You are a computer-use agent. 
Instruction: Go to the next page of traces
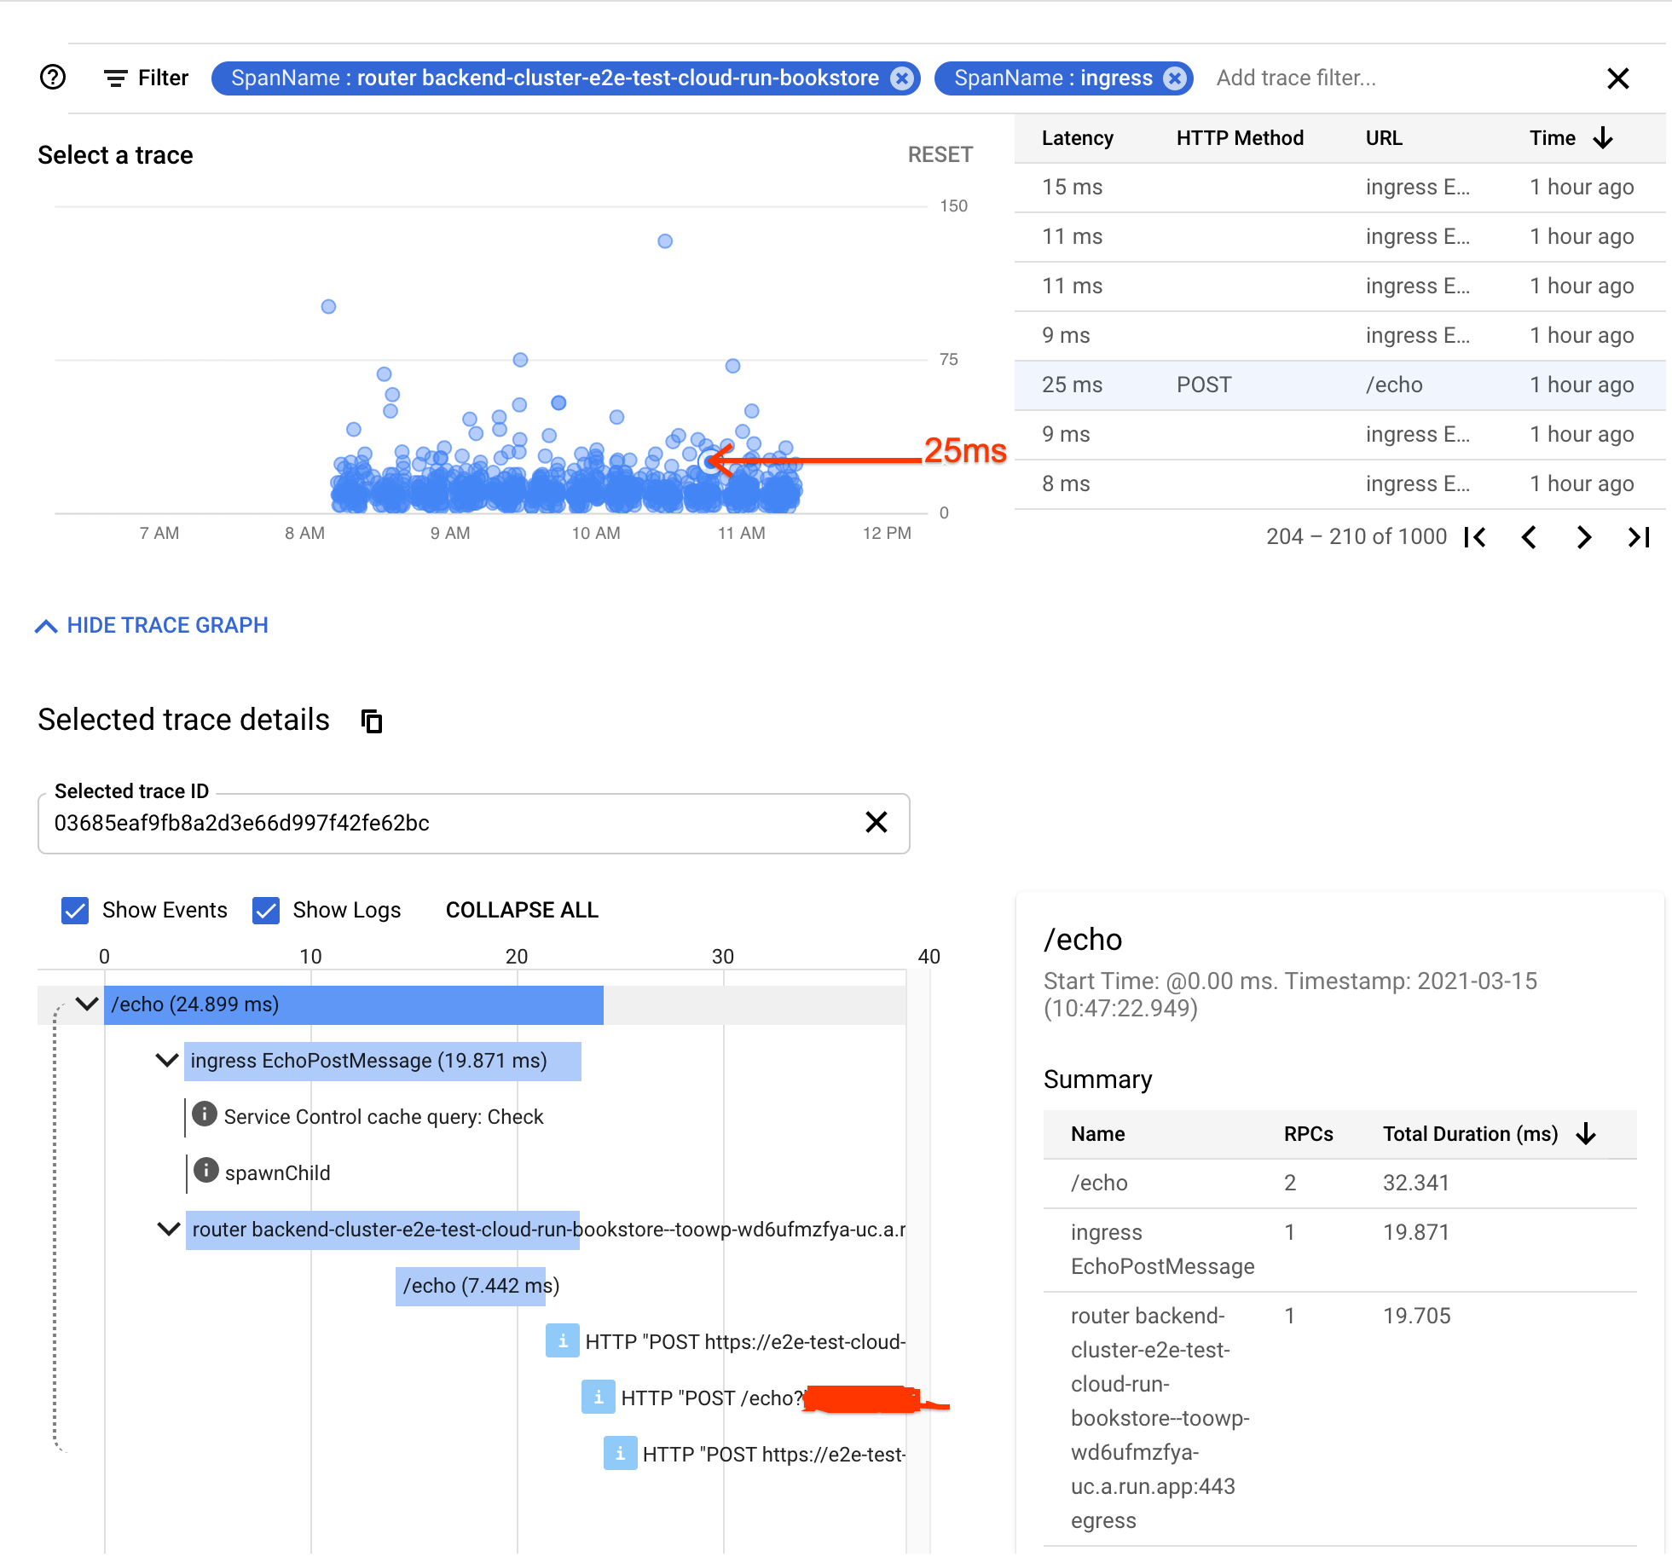[1584, 537]
